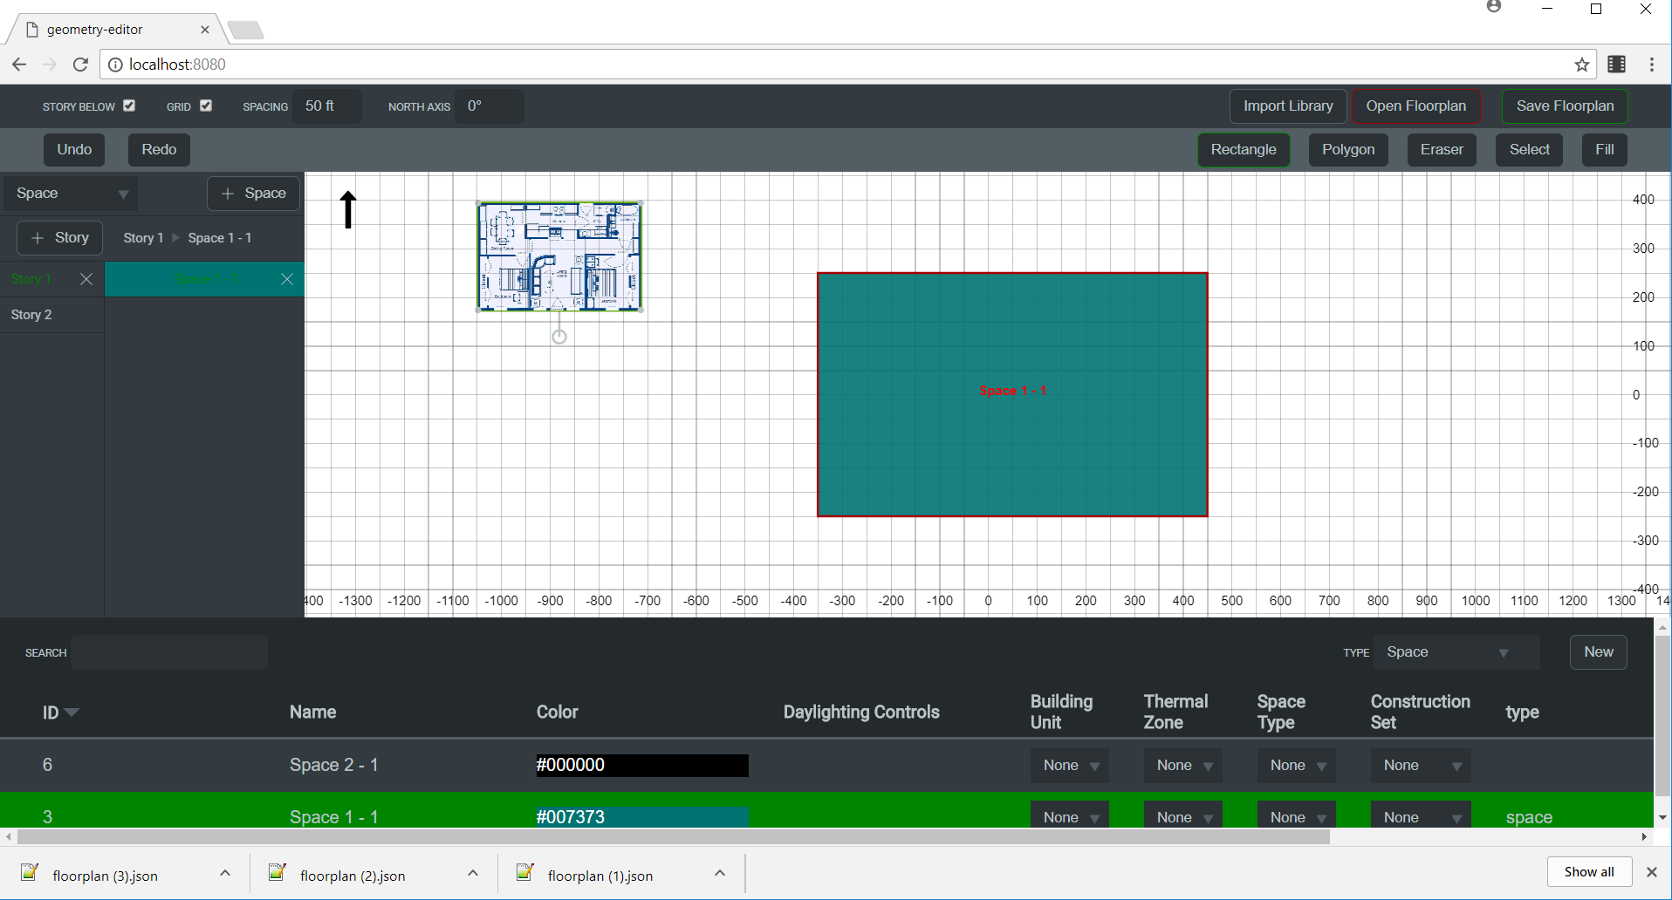The width and height of the screenshot is (1672, 900).
Task: Click the Save Floorplan button
Action: pos(1564,106)
